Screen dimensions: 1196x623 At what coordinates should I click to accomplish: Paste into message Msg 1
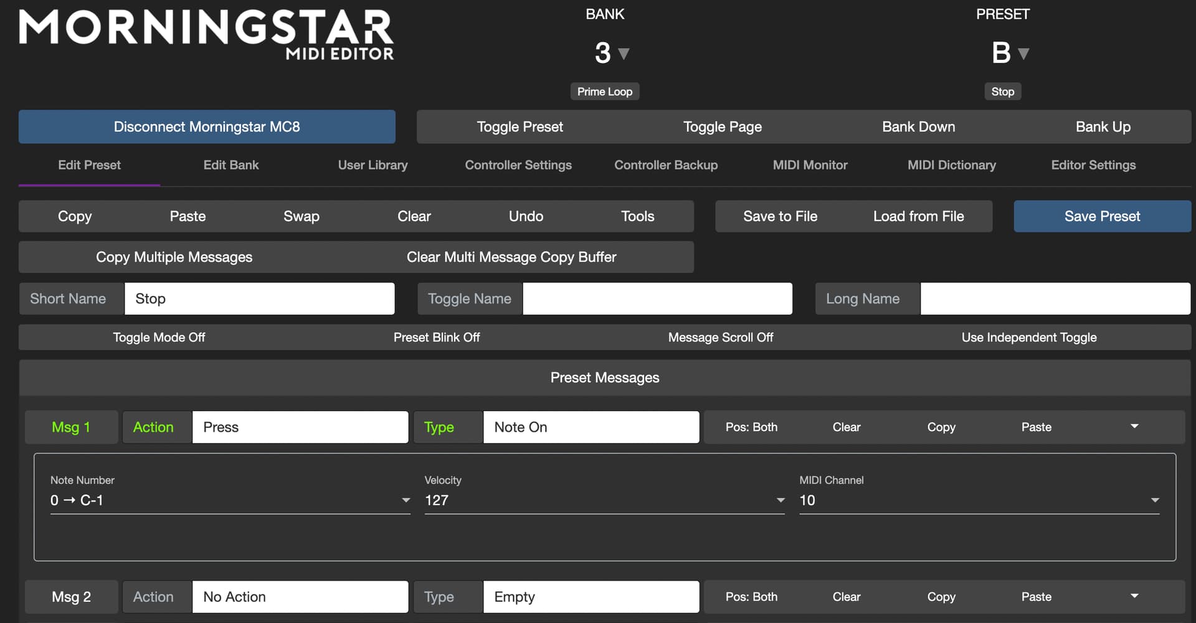tap(1036, 427)
